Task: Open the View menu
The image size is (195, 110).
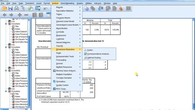Action: pos(14,3)
